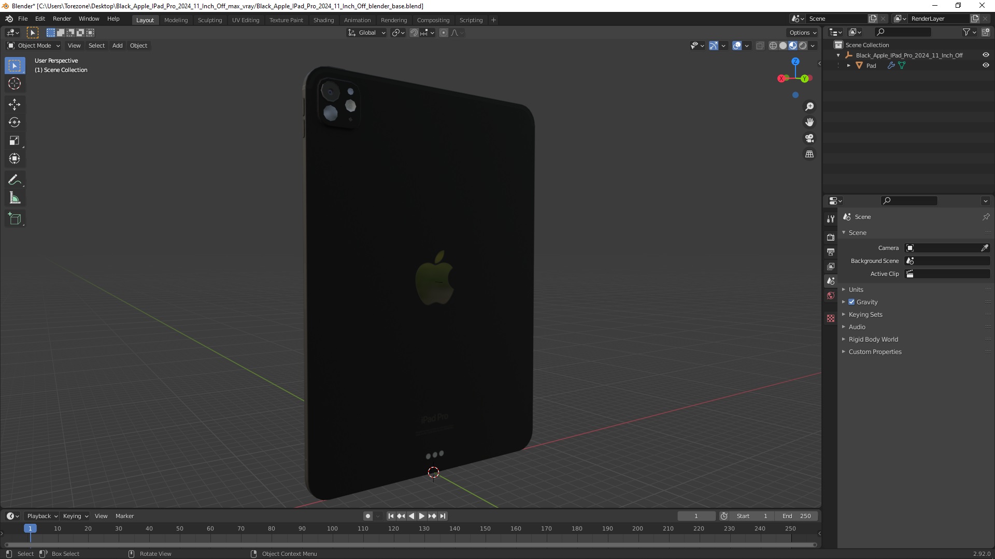Viewport: 995px width, 559px height.
Task: Expand the Pad object in outliner
Action: (849, 65)
